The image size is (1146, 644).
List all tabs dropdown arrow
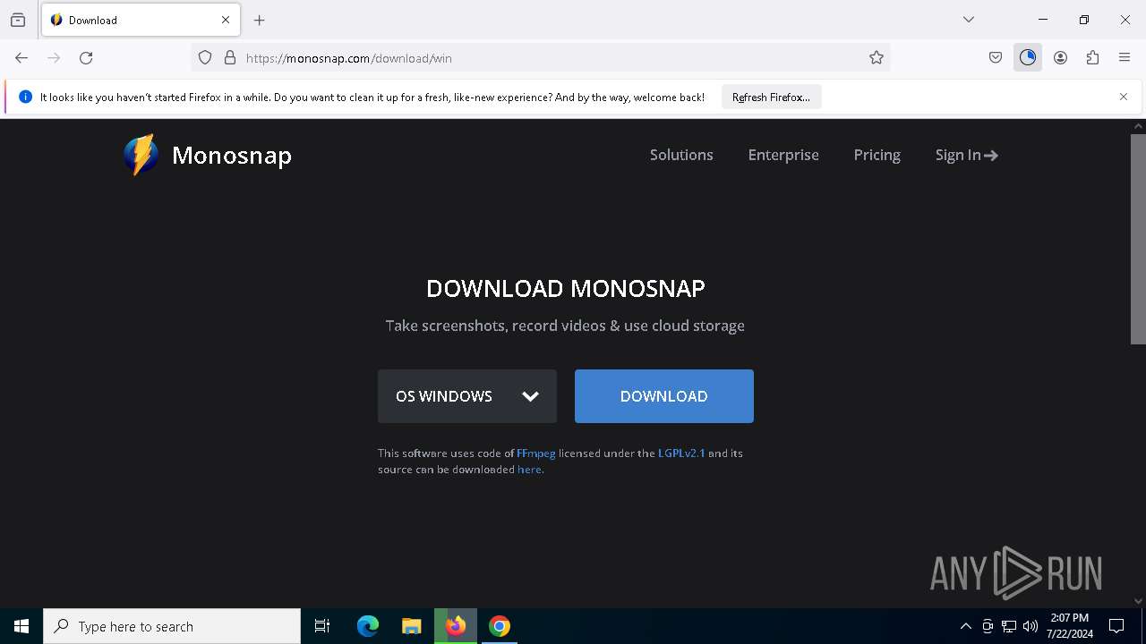pyautogui.click(x=969, y=20)
